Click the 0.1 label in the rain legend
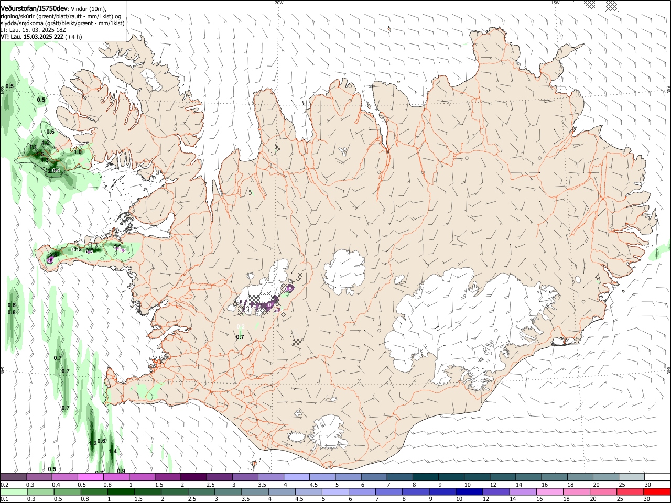Image resolution: width=671 pixels, height=503 pixels. [5, 499]
